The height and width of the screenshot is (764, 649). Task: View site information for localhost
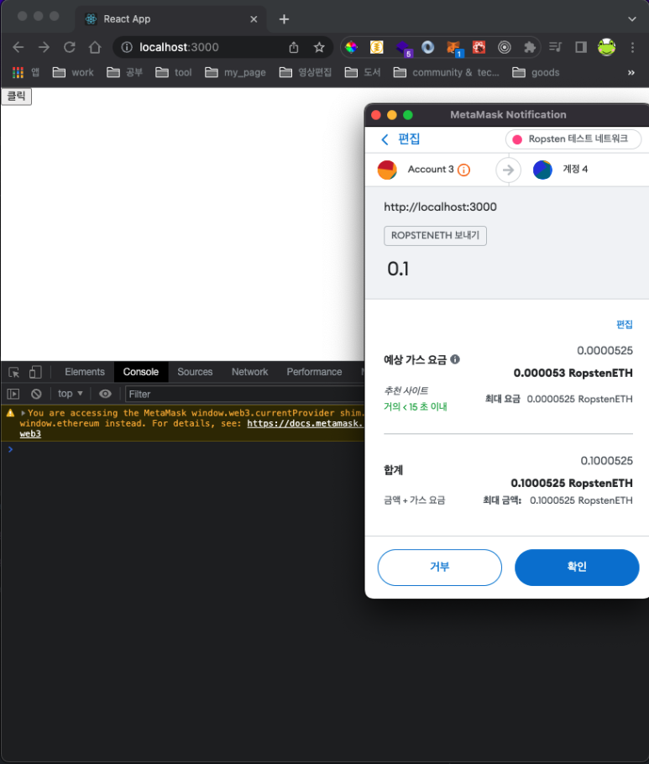127,47
